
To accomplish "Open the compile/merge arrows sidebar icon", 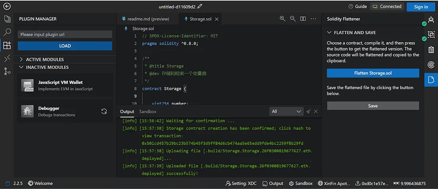I will (7, 58).
